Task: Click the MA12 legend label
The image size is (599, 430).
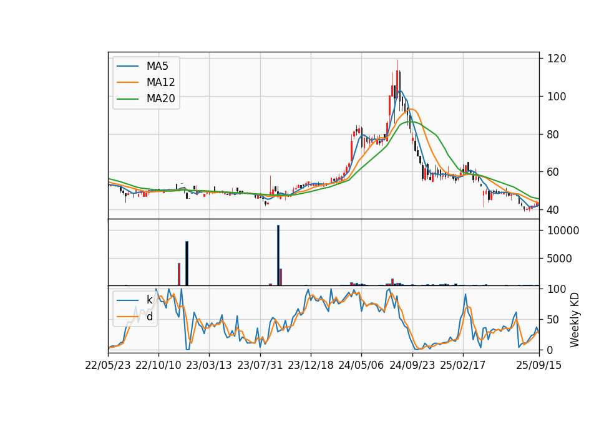Action: [x=160, y=82]
